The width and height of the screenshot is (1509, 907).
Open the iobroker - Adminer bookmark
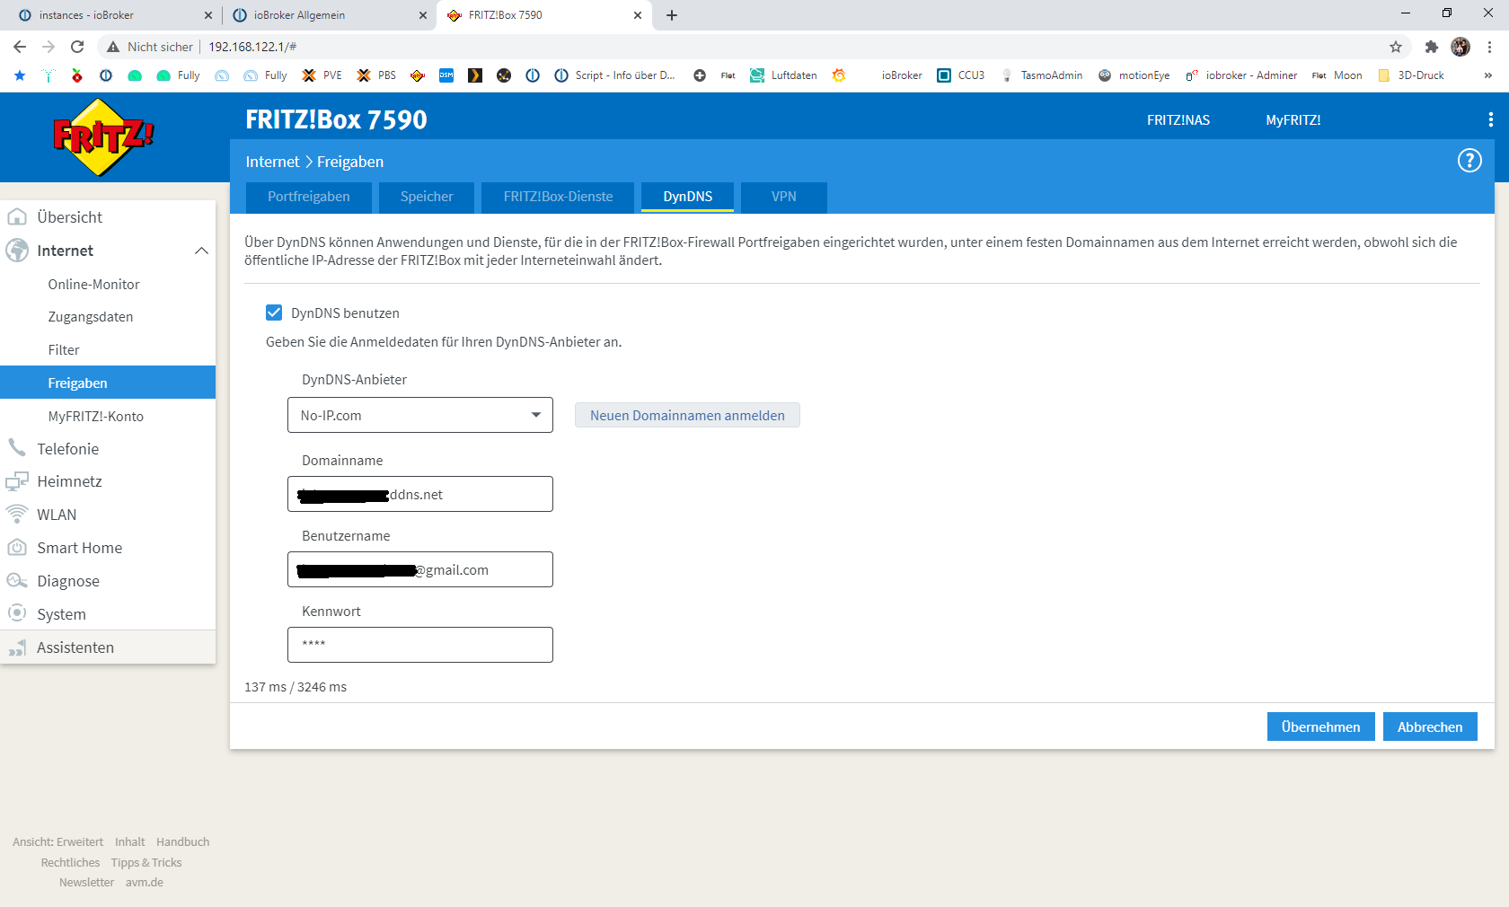pos(1241,75)
